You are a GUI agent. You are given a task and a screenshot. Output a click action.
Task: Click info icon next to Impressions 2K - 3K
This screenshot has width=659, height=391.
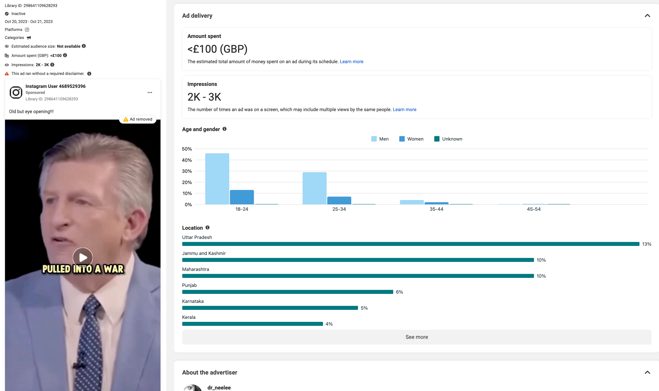click(x=52, y=65)
